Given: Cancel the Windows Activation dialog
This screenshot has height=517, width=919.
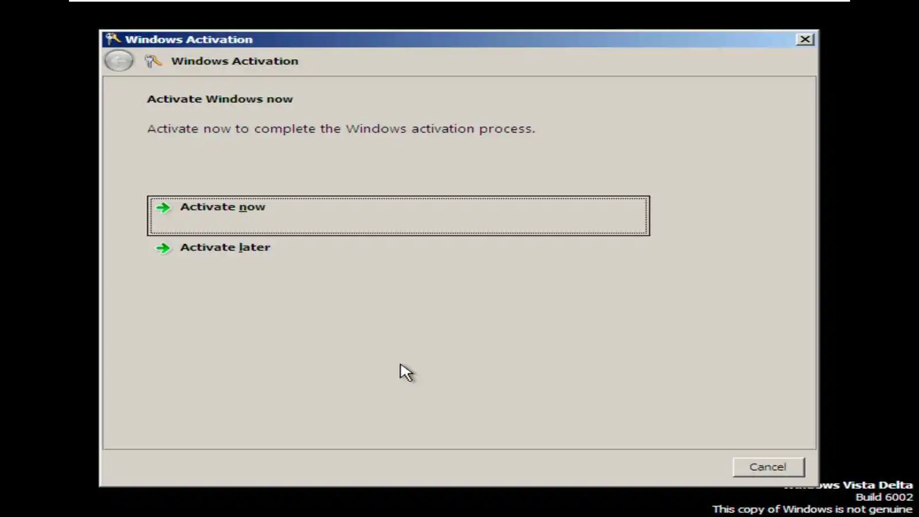Looking at the screenshot, I should 768,467.
